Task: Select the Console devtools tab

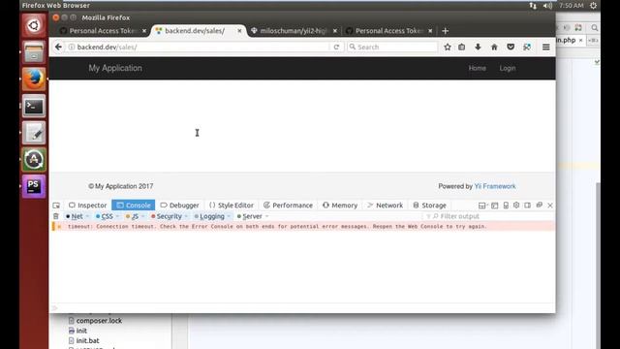Action: [x=134, y=205]
